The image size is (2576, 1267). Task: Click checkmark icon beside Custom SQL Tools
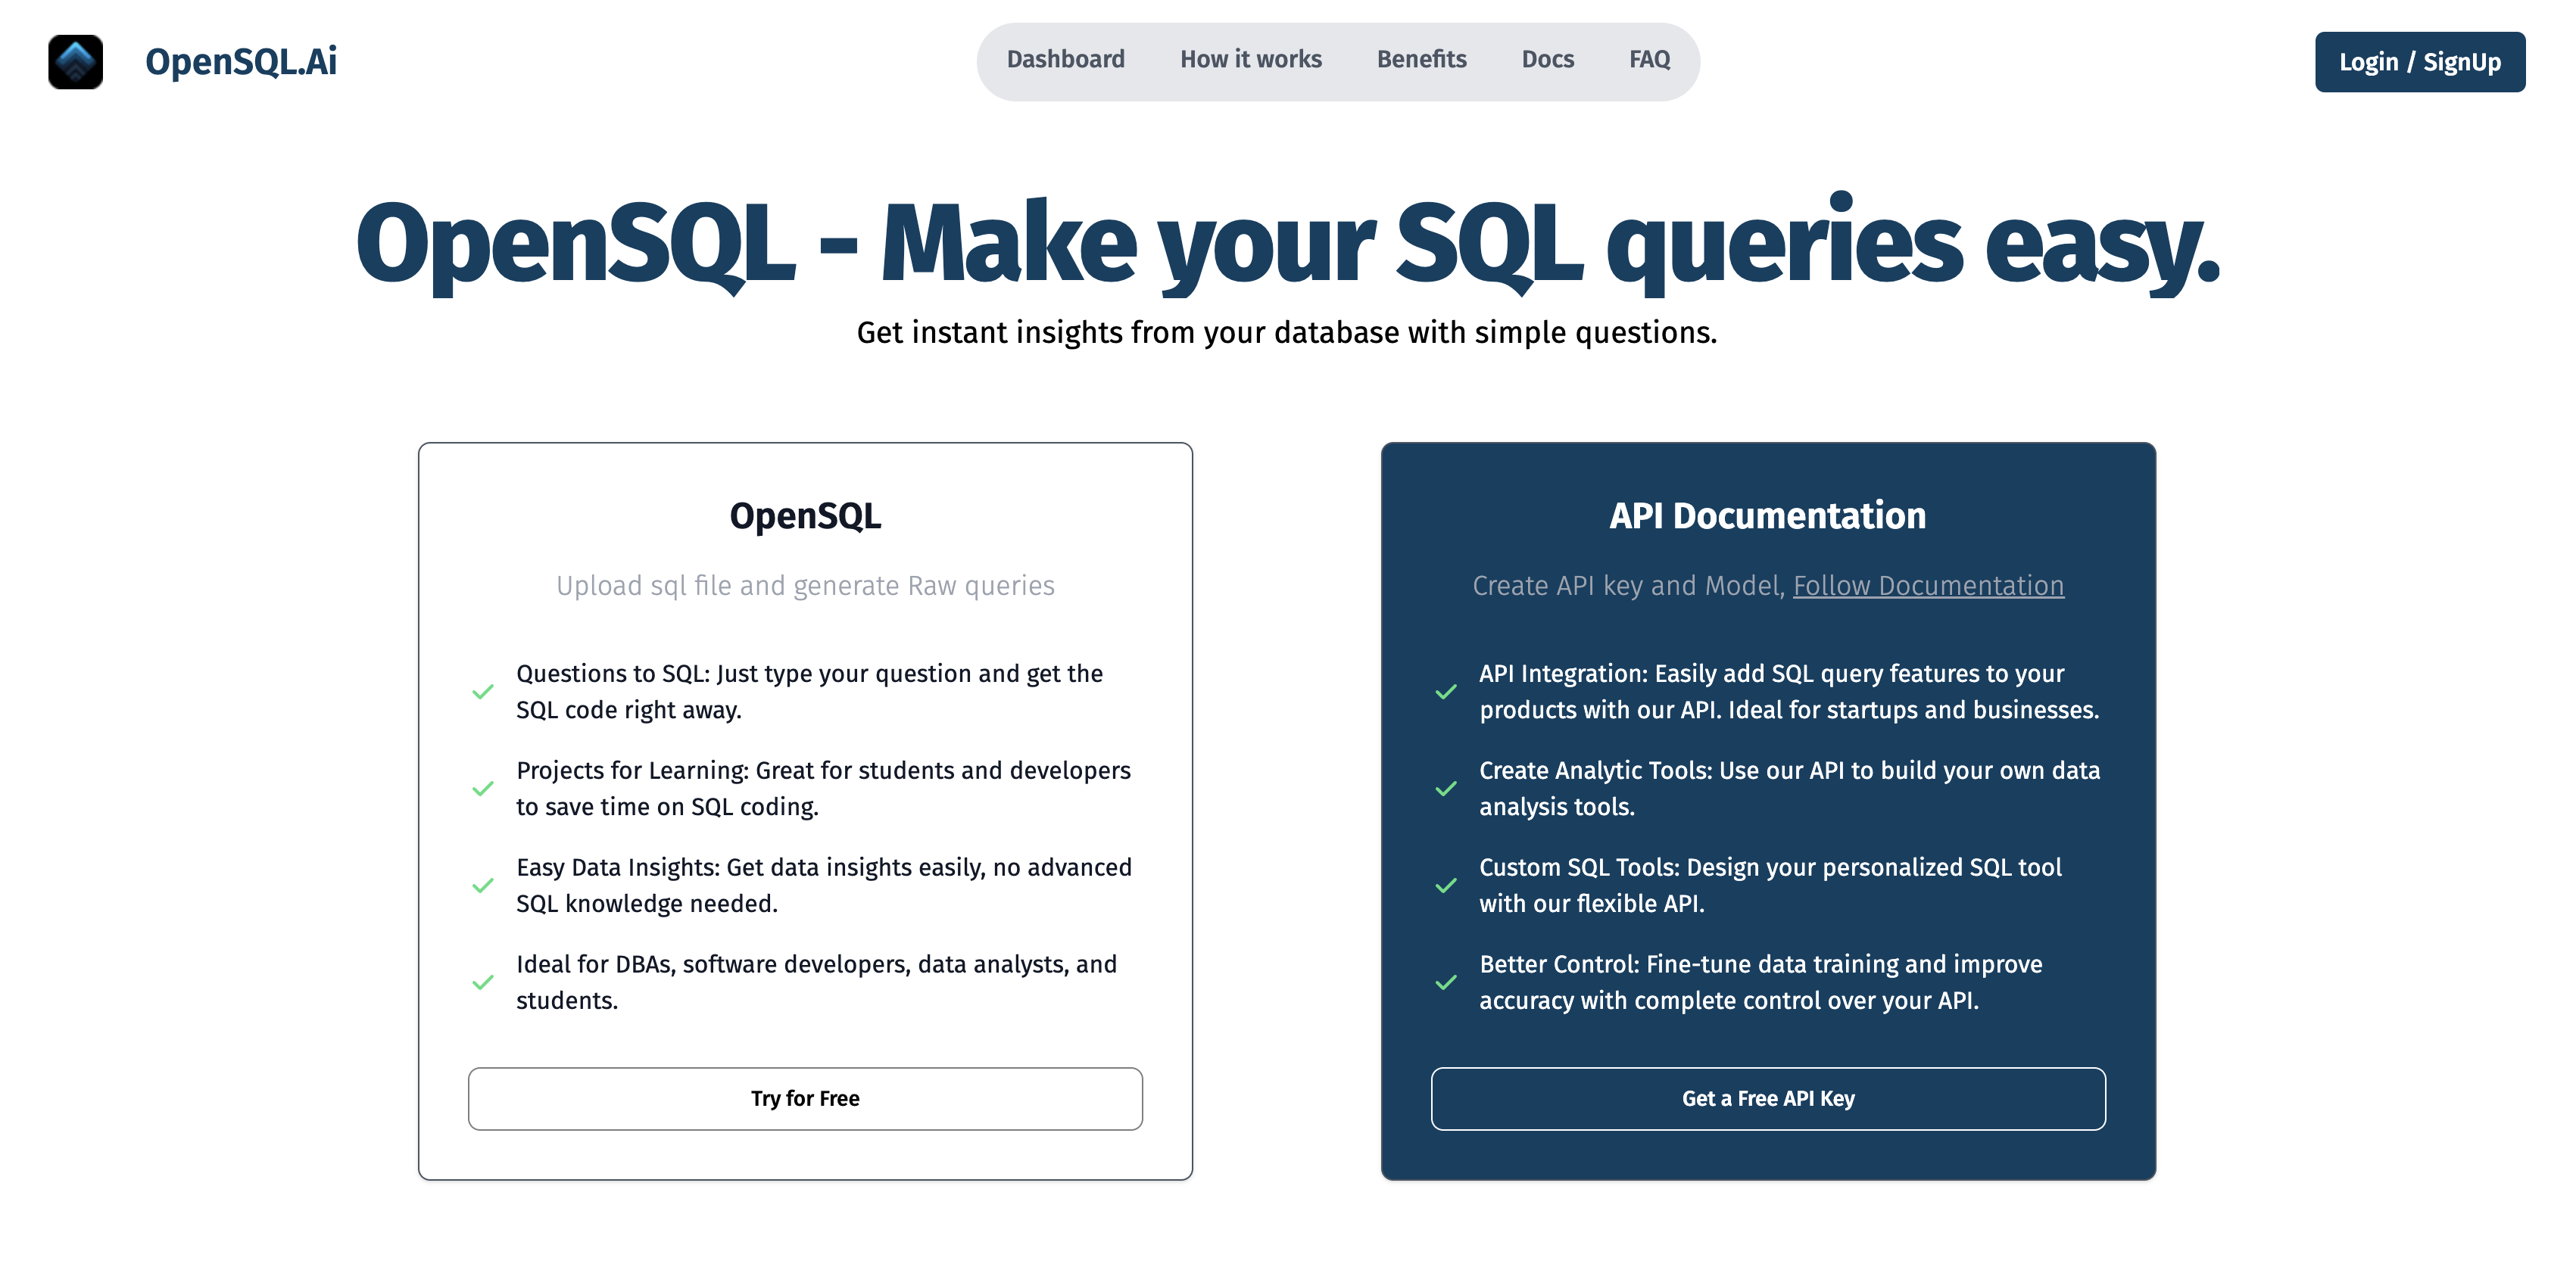1446,886
